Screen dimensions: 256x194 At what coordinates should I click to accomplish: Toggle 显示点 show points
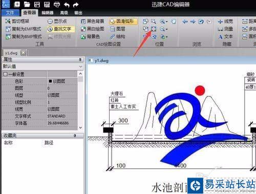coord(57,21)
